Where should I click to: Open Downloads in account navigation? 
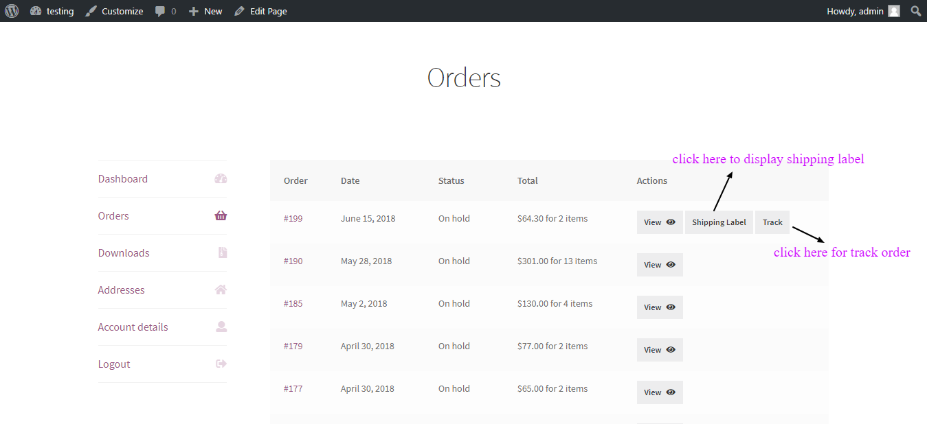pyautogui.click(x=124, y=253)
